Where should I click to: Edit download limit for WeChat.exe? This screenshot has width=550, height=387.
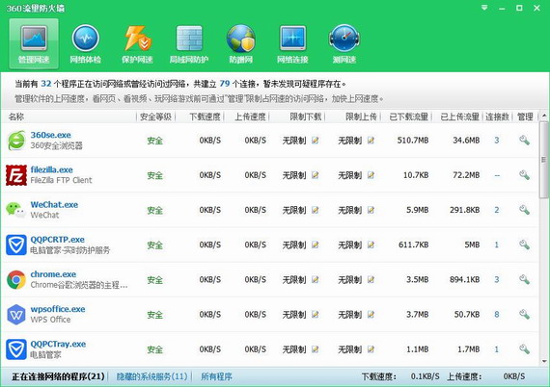coord(315,210)
